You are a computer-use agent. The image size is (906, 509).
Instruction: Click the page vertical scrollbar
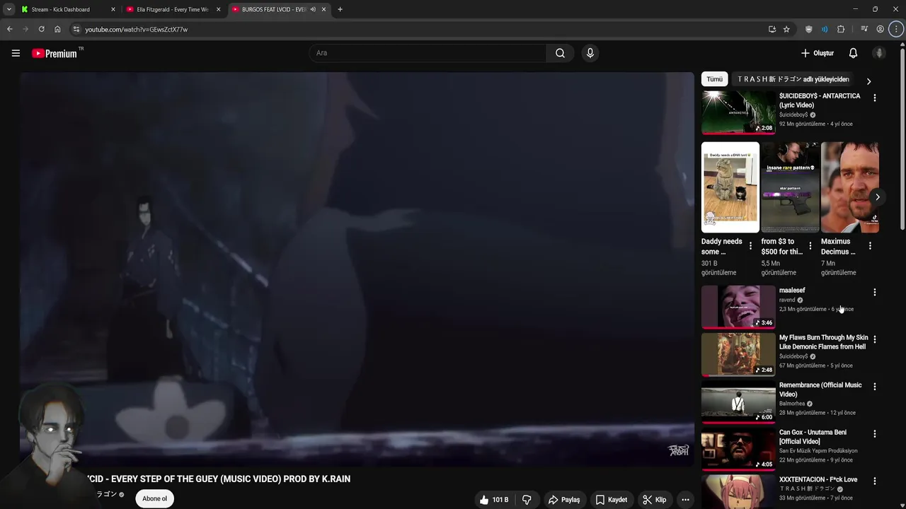click(902, 138)
